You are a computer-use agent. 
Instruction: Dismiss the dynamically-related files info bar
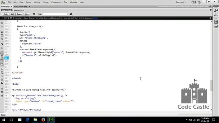210,18
